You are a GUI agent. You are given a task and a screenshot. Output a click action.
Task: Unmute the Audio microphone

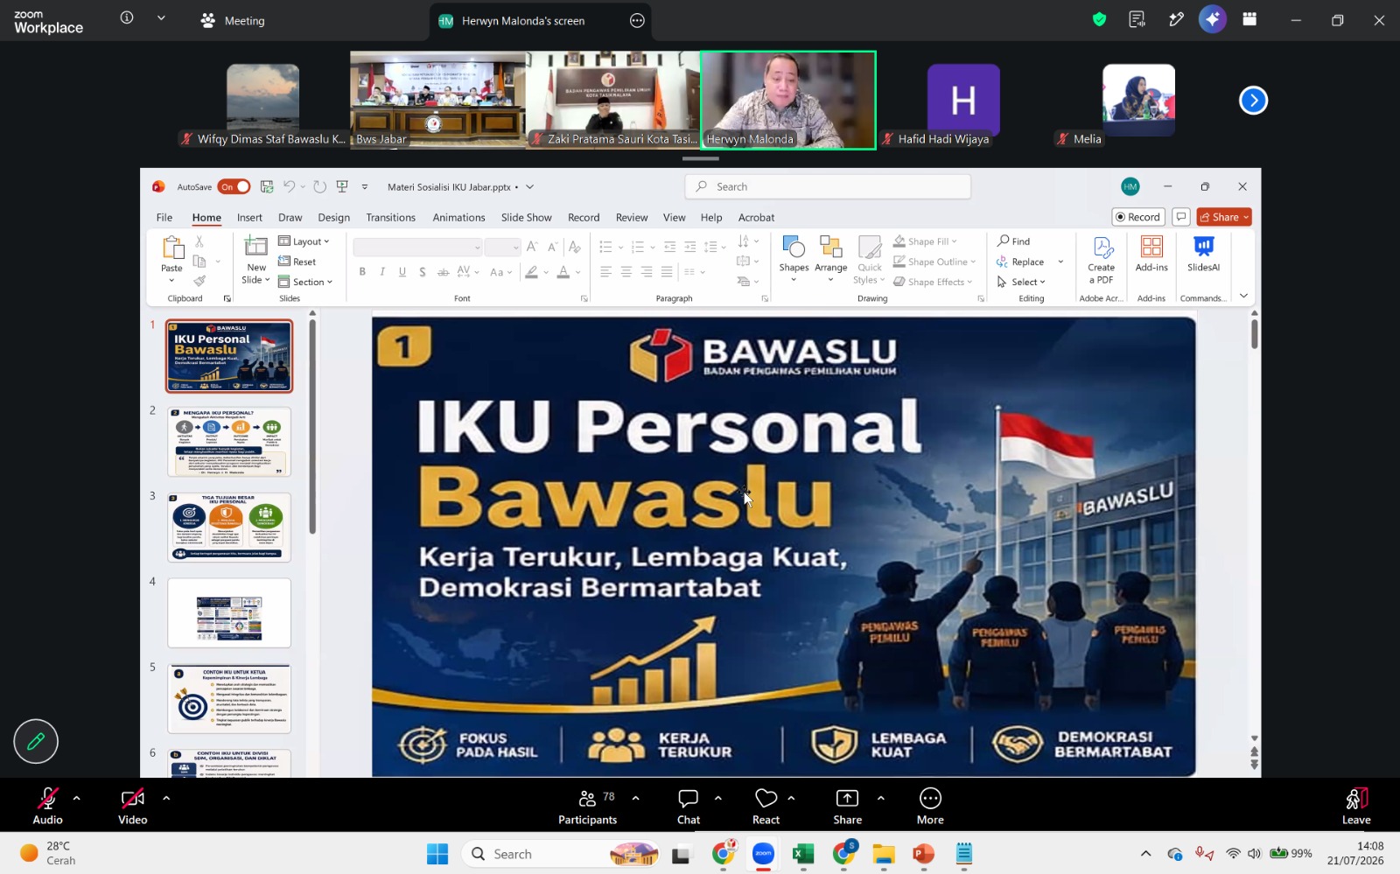(x=47, y=806)
